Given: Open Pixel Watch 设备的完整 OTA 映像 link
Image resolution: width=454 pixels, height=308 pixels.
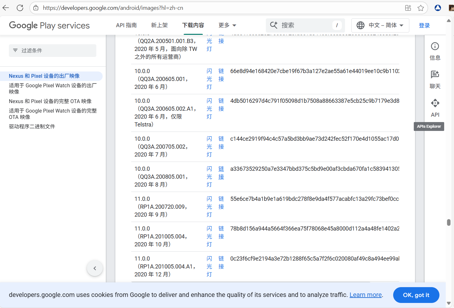Looking at the screenshot, I should (x=53, y=114).
